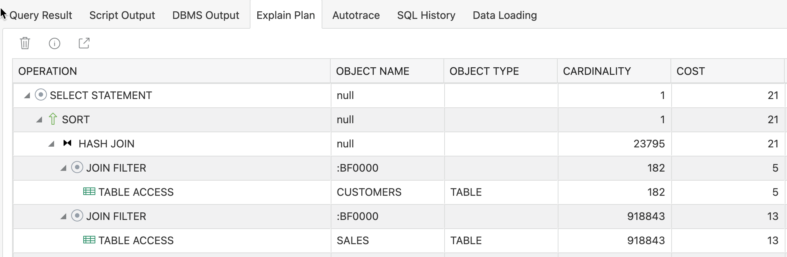
Task: Collapse the HASH JOIN node
Action: 51,144
